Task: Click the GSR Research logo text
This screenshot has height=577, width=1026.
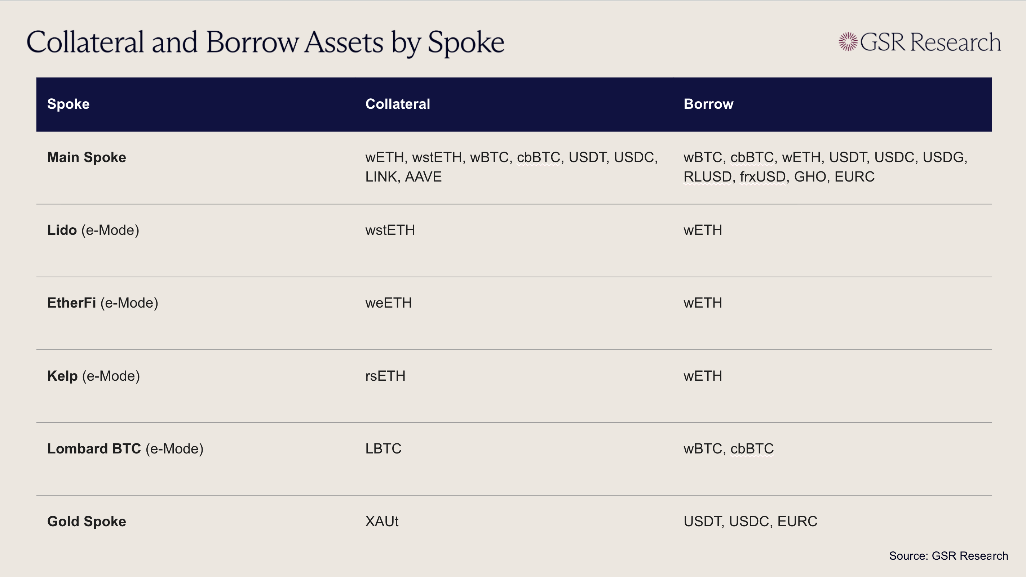Action: [x=930, y=42]
